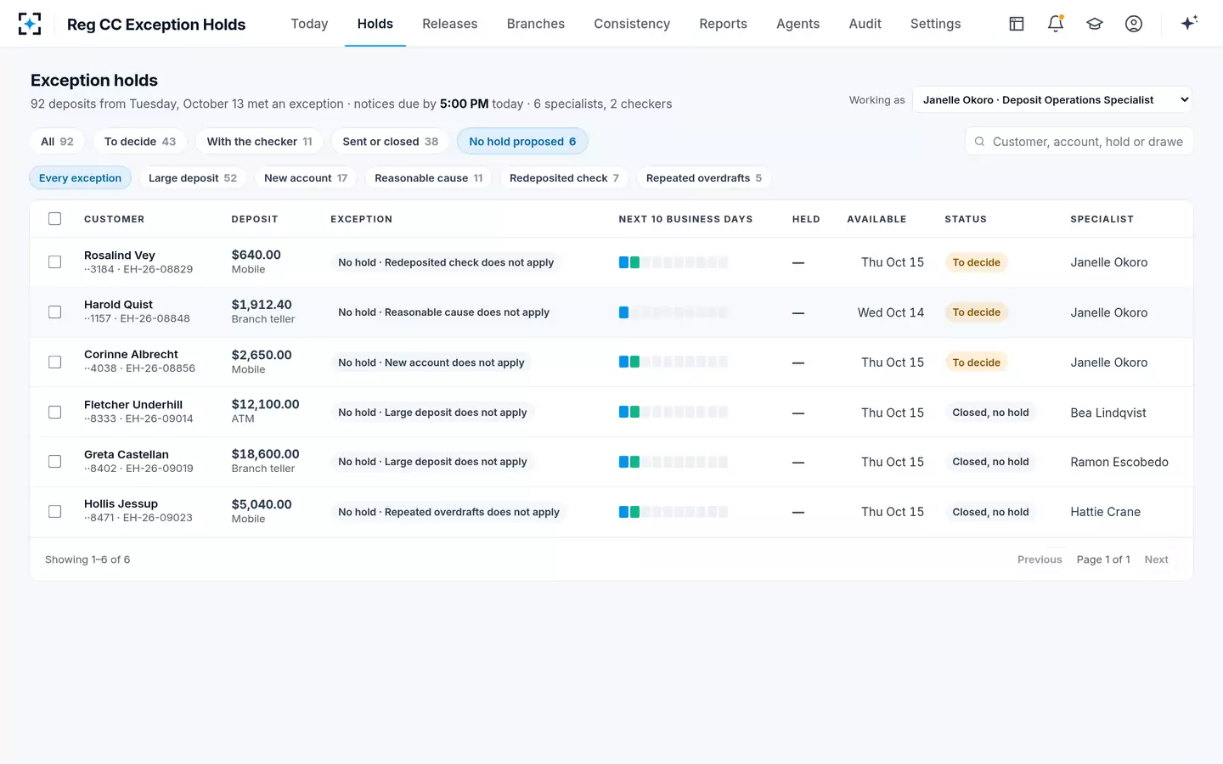Open the Working as role dropdown
Image resolution: width=1223 pixels, height=764 pixels.
click(x=1052, y=100)
